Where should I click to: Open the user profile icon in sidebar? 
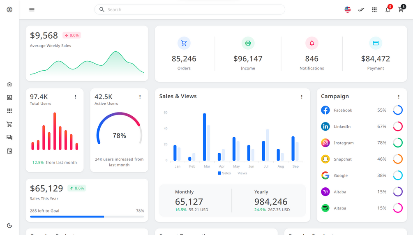point(9,9)
